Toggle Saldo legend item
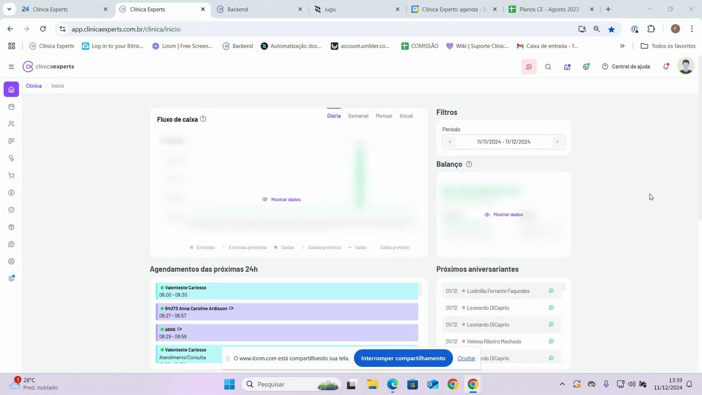This screenshot has width=702, height=395. tap(357, 247)
